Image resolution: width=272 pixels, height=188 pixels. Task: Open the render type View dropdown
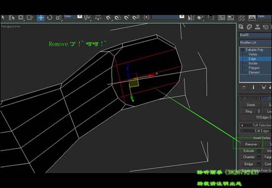[x=264, y=17]
